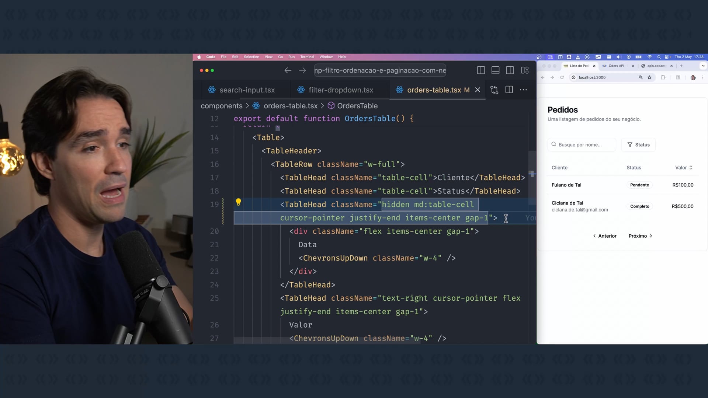This screenshot has height=398, width=708.
Task: Go forward with editor navigation arrow
Action: tap(302, 70)
